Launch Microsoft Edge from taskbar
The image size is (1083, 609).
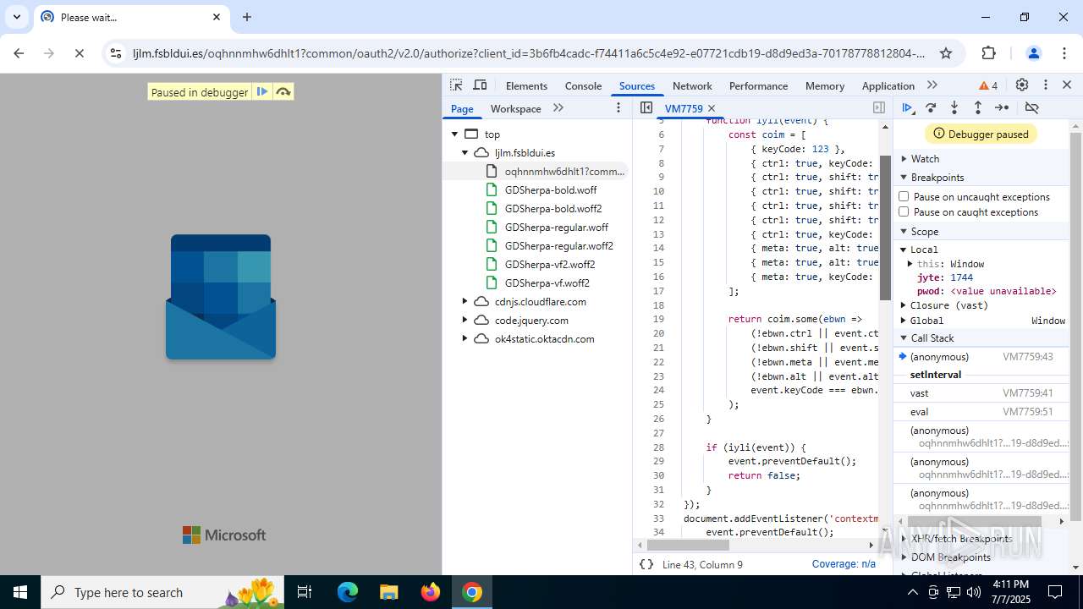coord(348,592)
